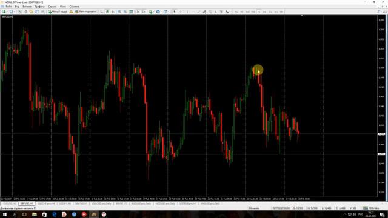Open the Periods clock icon

point(158,12)
